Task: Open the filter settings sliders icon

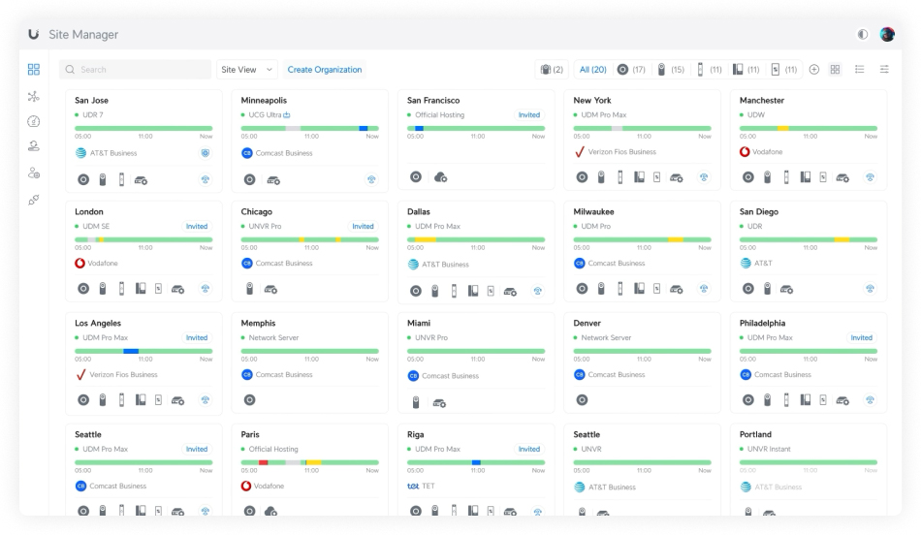Action: 883,70
